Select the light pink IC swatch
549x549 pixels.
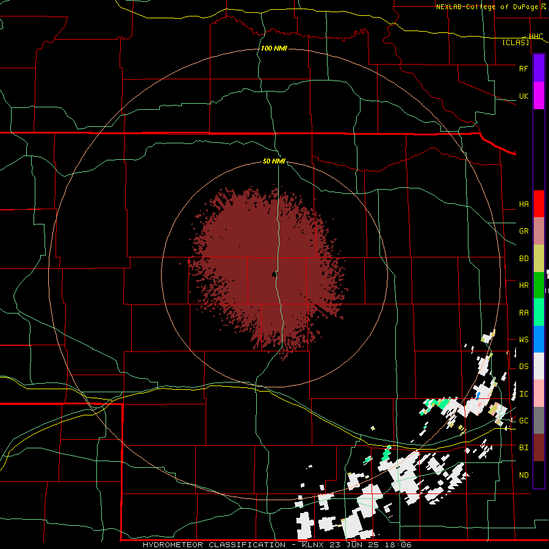(x=539, y=393)
